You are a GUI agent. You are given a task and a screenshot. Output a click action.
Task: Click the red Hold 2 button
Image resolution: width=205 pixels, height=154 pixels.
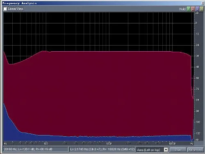[193, 9]
